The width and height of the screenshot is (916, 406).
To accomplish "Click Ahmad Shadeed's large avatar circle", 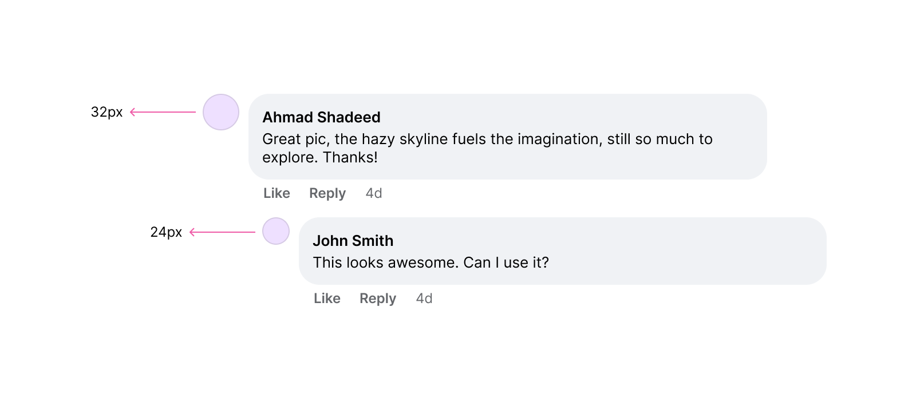I will point(221,112).
